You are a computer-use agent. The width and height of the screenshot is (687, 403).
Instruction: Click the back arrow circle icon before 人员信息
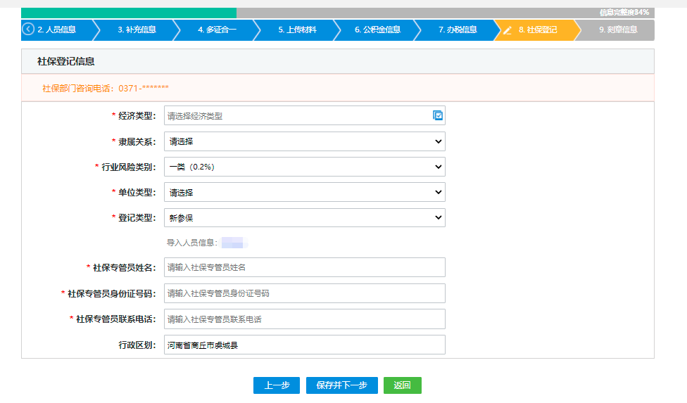pyautogui.click(x=28, y=30)
